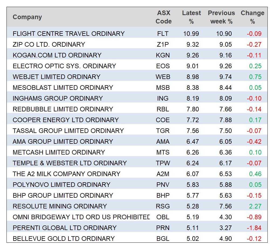Click the Z1P ticker code

pos(163,44)
